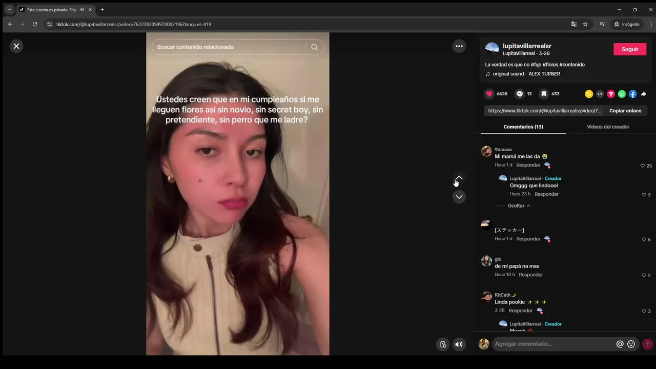Click the tiktok.com address bar URL
This screenshot has height=369, width=656.
134,24
